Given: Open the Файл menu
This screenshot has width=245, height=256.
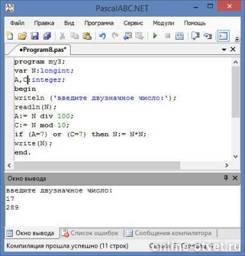Looking at the screenshot, I should (x=17, y=23).
